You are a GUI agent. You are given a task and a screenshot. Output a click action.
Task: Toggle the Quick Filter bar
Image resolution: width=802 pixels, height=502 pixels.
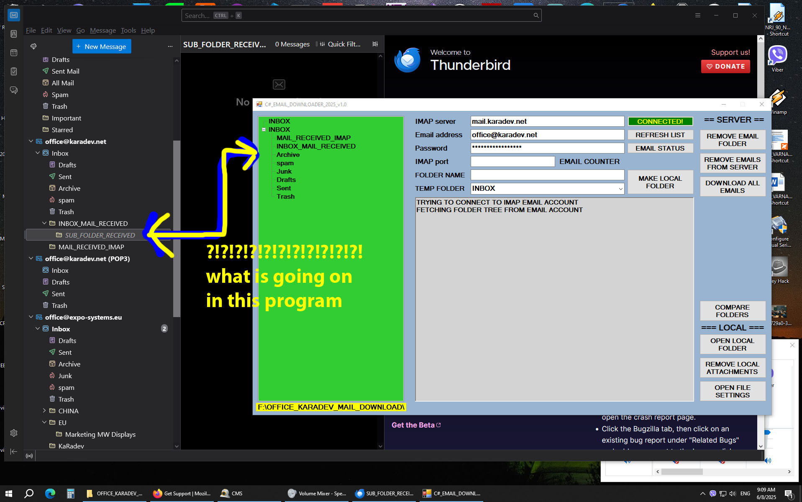[x=340, y=44]
